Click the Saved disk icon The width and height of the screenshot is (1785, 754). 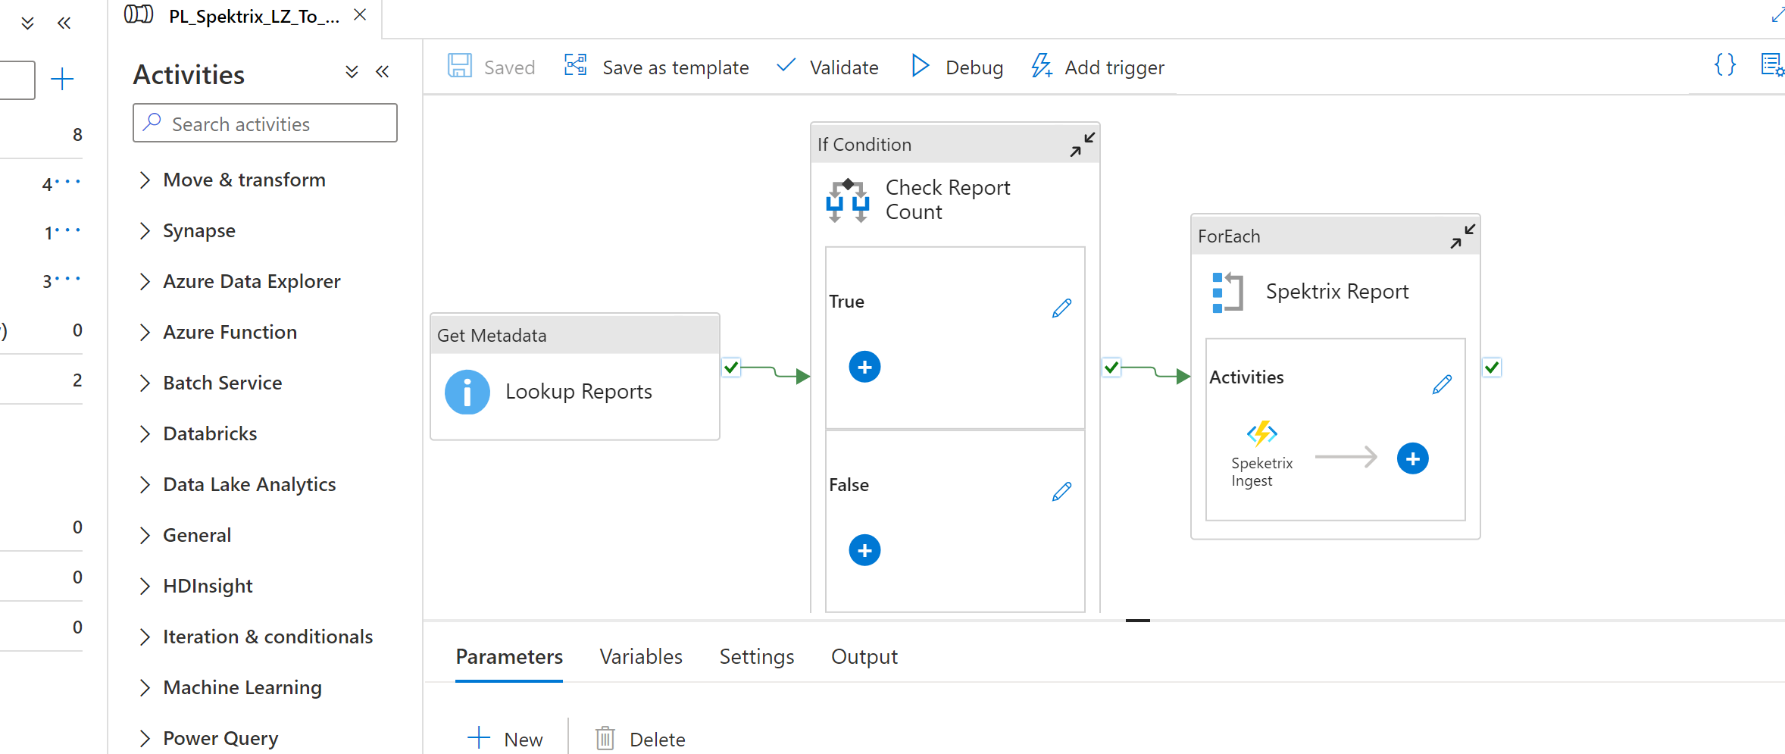click(459, 66)
